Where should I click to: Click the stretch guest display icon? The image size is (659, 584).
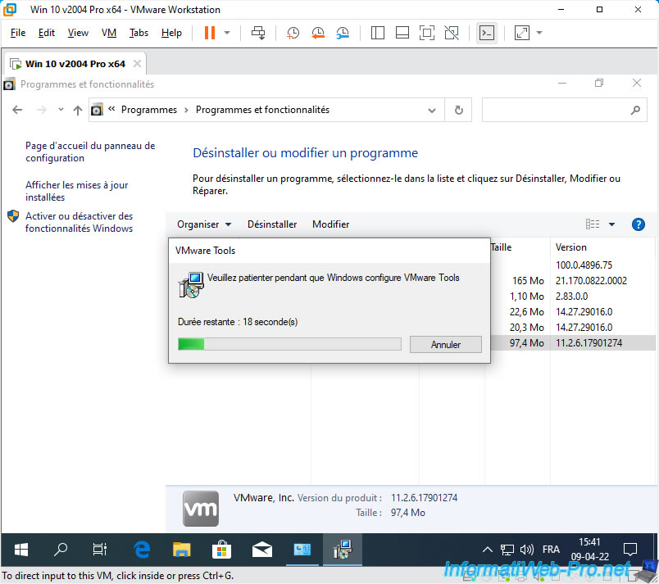[521, 33]
